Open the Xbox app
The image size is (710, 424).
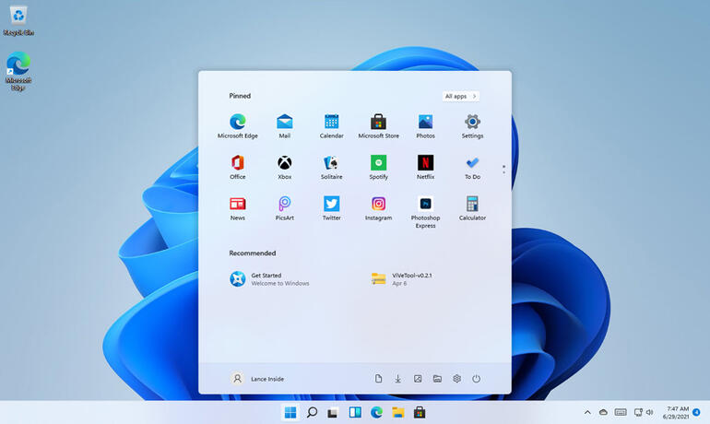(x=284, y=167)
